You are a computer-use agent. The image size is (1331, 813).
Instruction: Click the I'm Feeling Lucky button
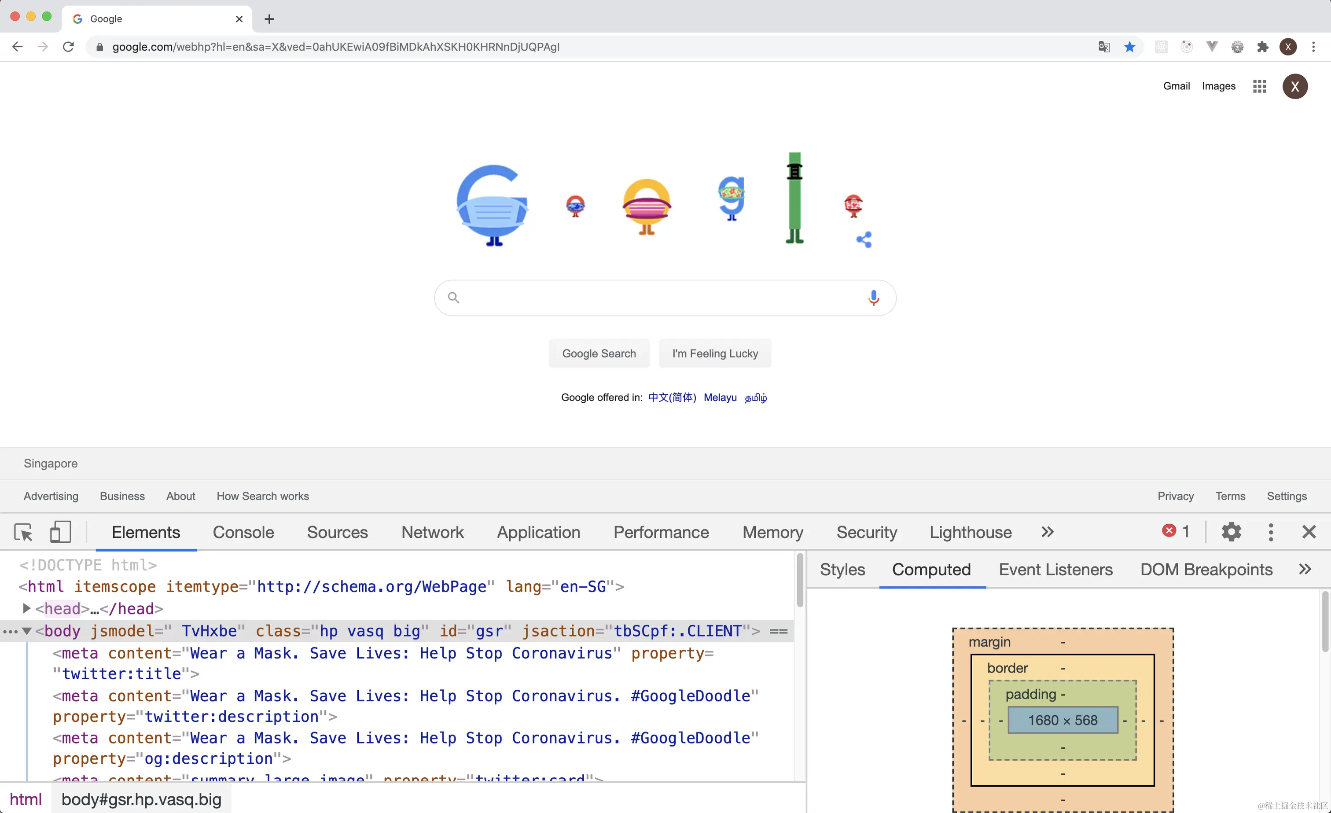715,353
